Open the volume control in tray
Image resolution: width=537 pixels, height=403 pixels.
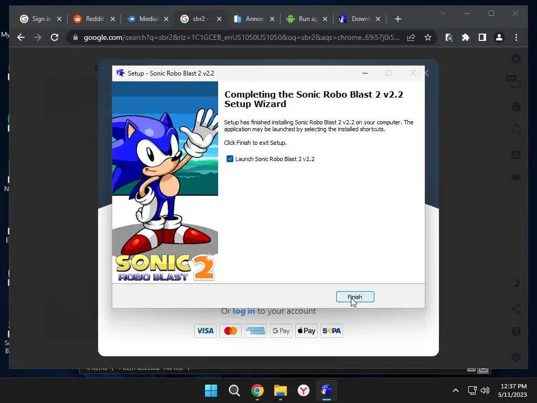pyautogui.click(x=485, y=390)
